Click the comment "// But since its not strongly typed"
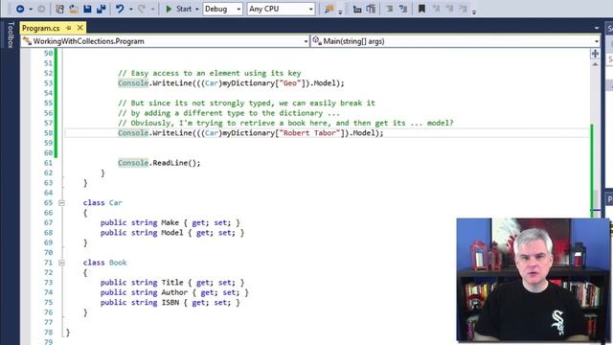 (246, 103)
